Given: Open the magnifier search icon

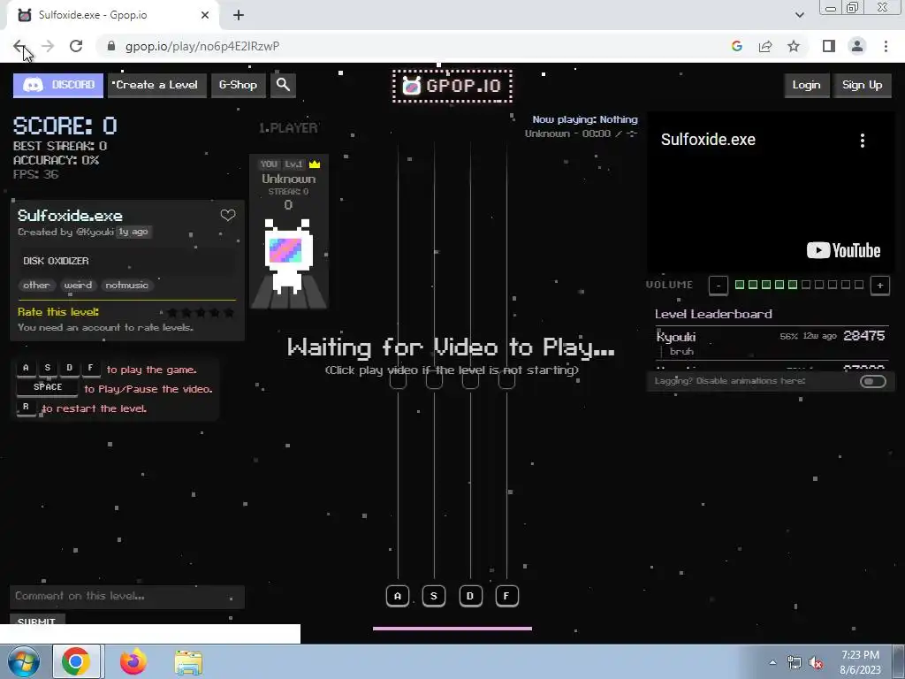Looking at the screenshot, I should click(283, 85).
